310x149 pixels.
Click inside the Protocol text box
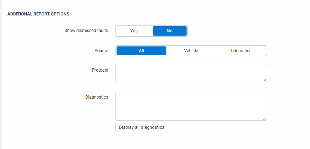pos(191,73)
